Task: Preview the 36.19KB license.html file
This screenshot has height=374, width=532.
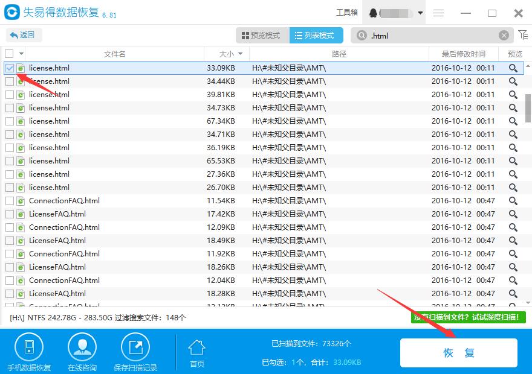Action: (513, 148)
